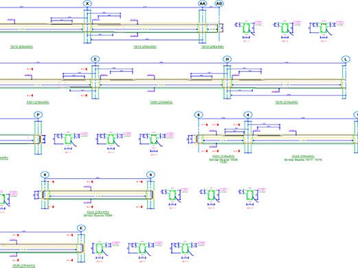The image size is (358, 268).
Task: Click beam label 1B19 (230x450)
Action: pos(287,102)
